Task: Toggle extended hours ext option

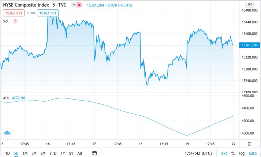Action: (224, 153)
